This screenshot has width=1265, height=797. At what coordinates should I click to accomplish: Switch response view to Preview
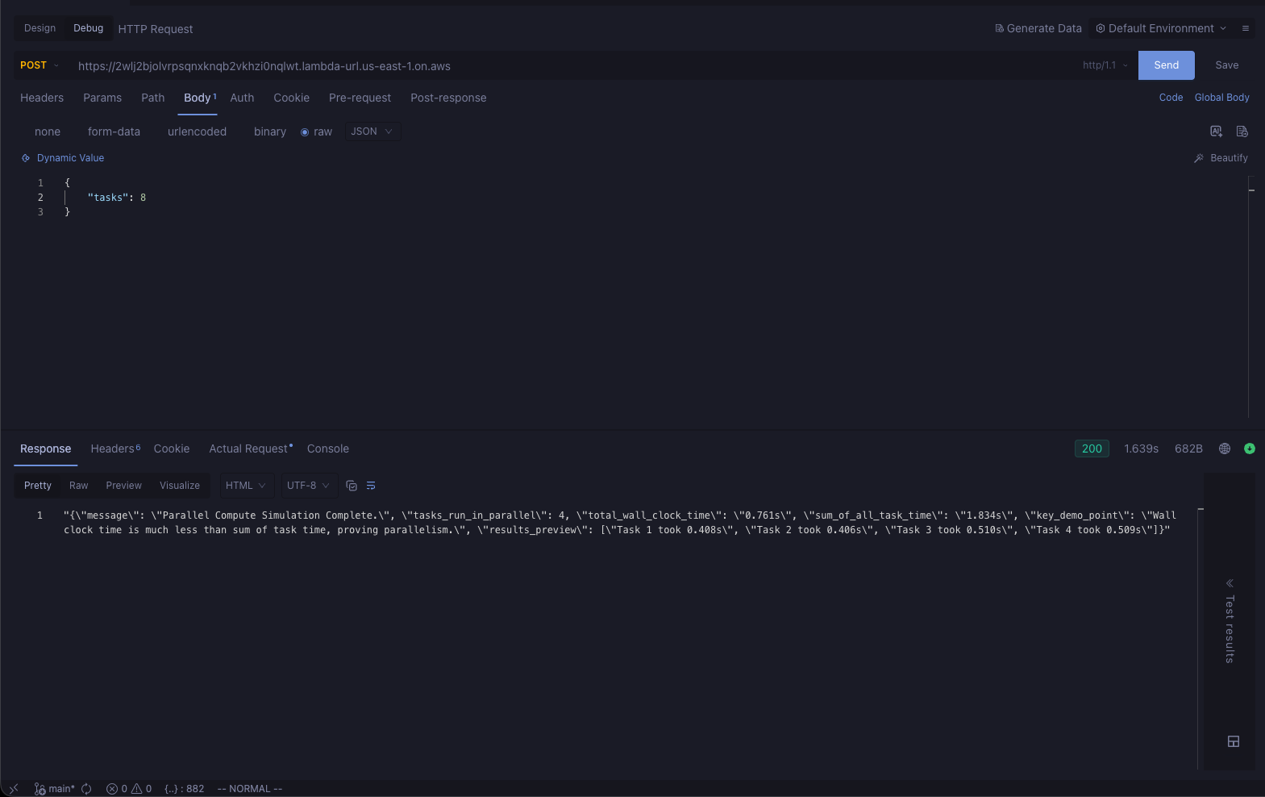[x=123, y=486]
